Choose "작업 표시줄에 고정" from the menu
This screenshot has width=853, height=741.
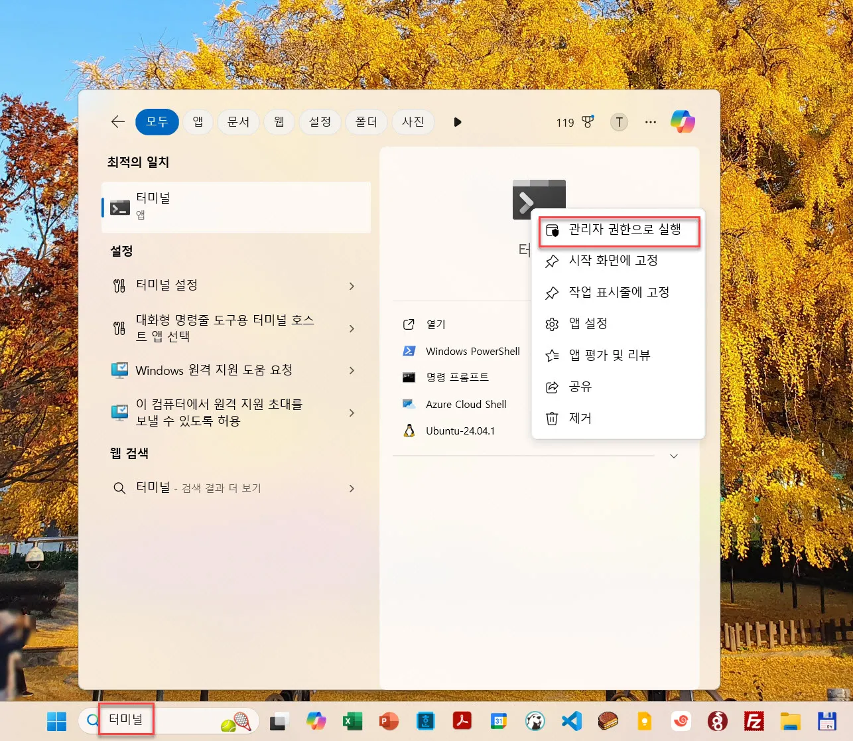pyautogui.click(x=618, y=292)
